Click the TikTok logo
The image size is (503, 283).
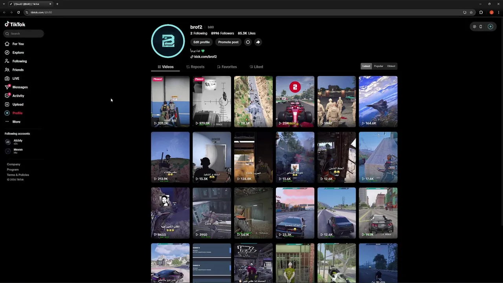tap(15, 24)
